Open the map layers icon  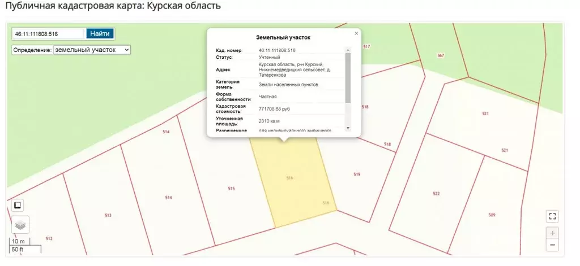[20, 225]
